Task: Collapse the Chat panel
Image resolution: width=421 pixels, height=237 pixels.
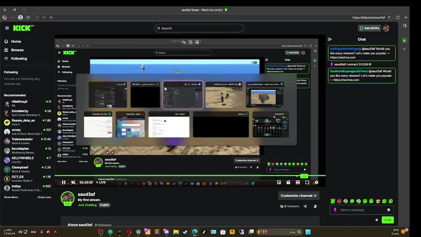Action: click(x=330, y=39)
